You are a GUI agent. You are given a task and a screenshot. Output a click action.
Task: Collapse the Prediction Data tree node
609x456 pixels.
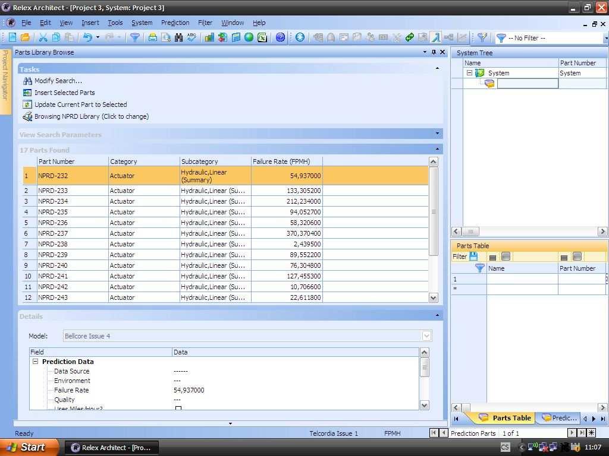[35, 362]
